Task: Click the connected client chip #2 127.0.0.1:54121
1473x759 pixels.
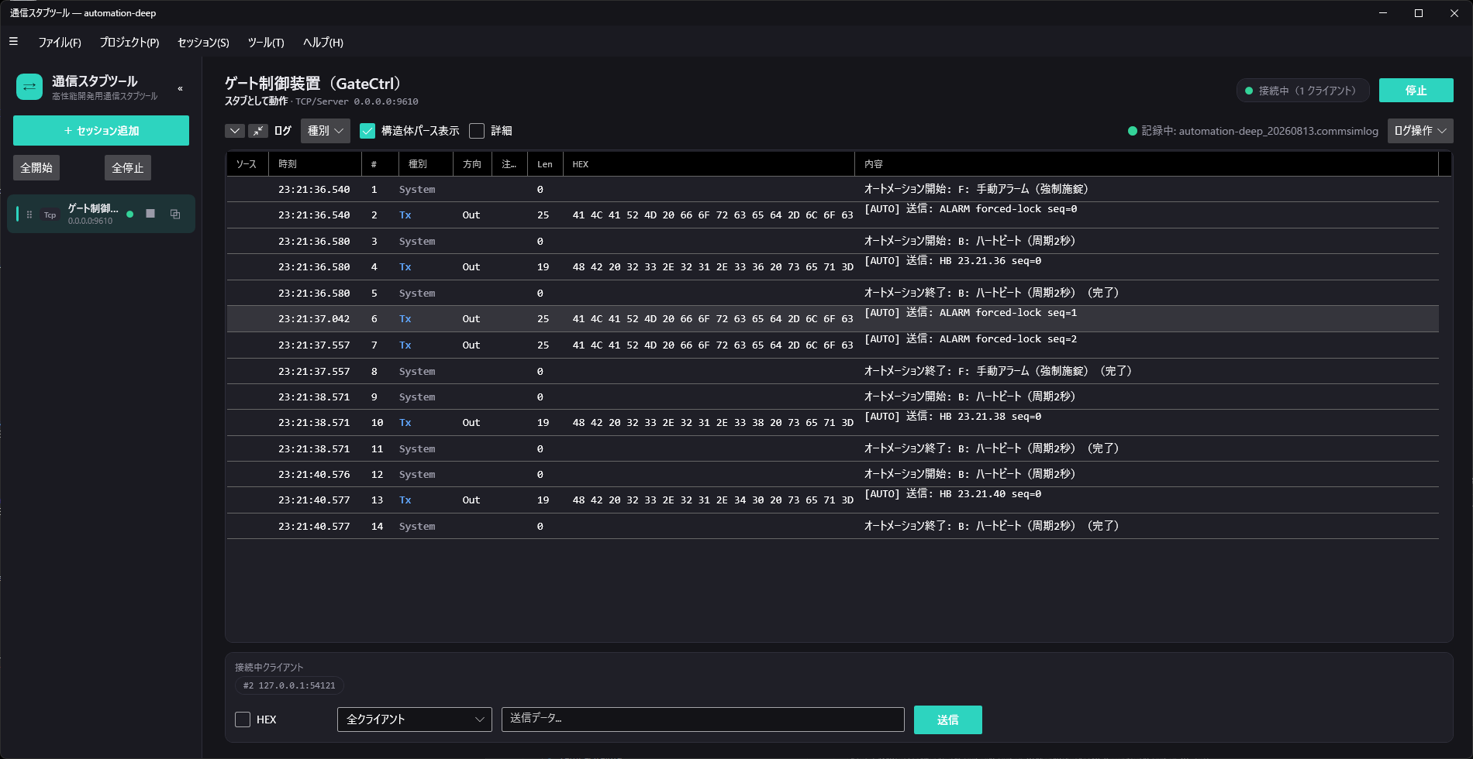Action: (289, 685)
